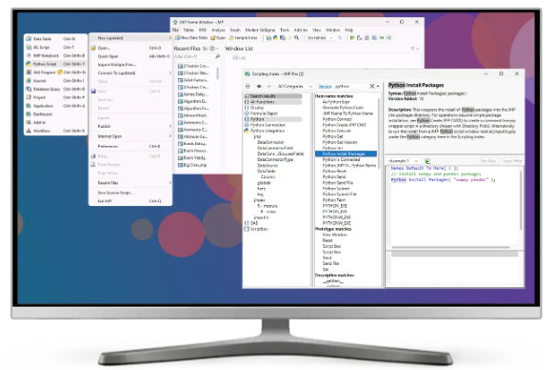The image size is (556, 370).
Task: Click the Python Integration snake icon
Action: [x=247, y=131]
